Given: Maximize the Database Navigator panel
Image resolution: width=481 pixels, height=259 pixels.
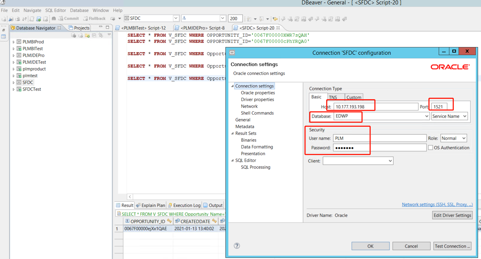Looking at the screenshot, I should (x=107, y=27).
